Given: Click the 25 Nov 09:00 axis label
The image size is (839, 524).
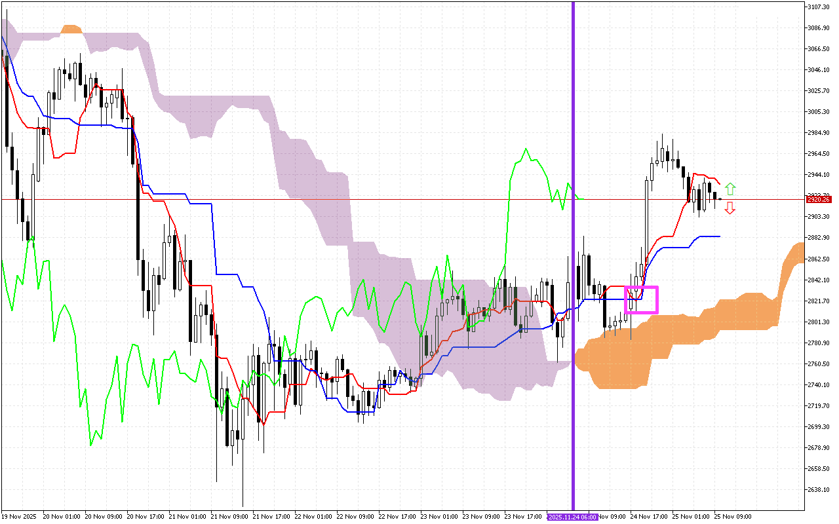Looking at the screenshot, I should click(734, 516).
